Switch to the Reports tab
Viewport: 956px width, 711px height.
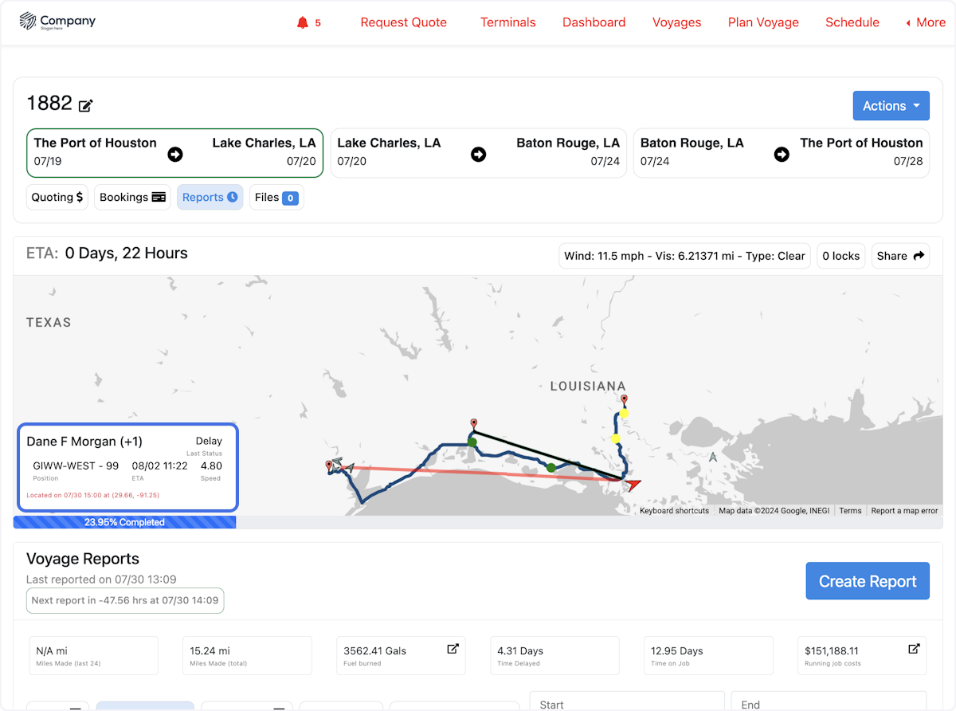coord(210,198)
